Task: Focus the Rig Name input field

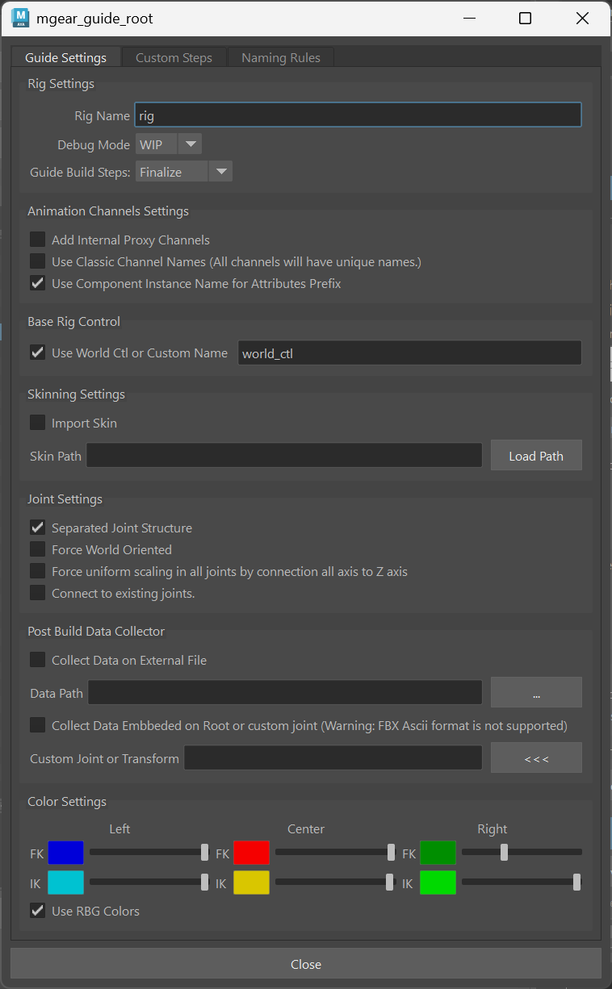Action: 358,115
